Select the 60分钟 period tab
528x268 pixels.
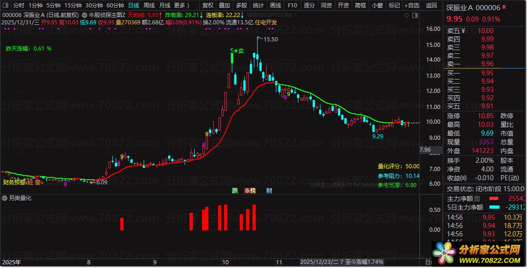coord(115,6)
